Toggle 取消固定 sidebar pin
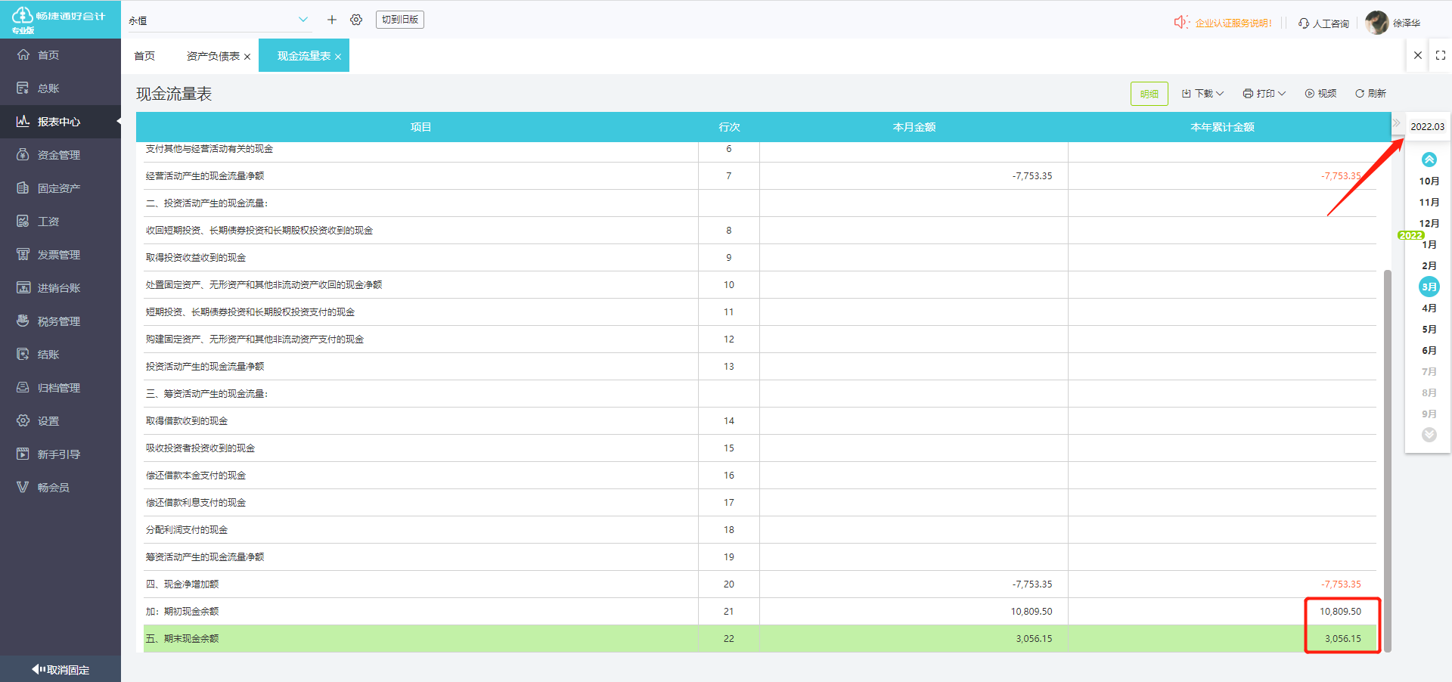This screenshot has width=1452, height=682. (x=60, y=669)
